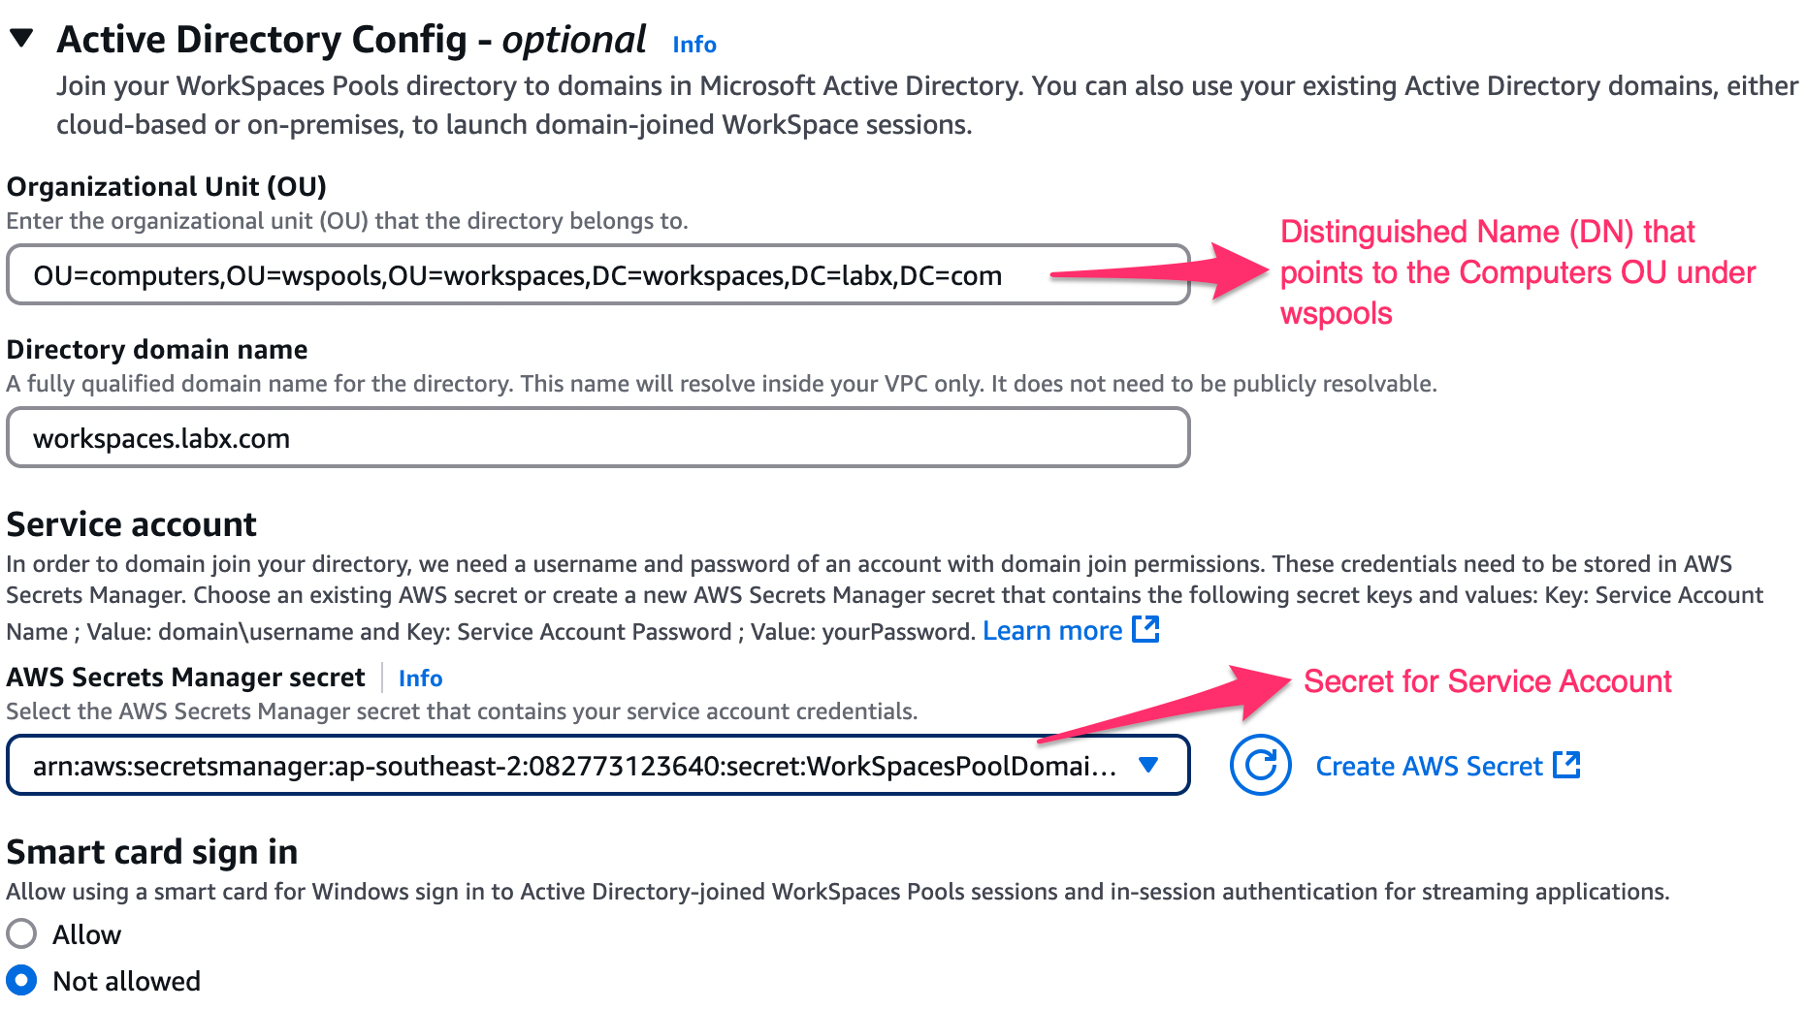This screenshot has width=1806, height=1010.
Task: Click the Active Directory Config heading
Action: [x=351, y=40]
